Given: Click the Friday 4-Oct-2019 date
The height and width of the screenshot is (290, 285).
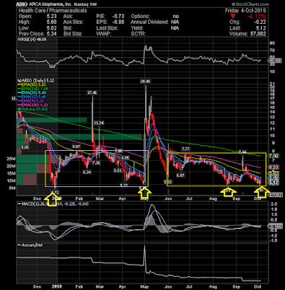Looking at the screenshot, I should click(246, 11).
